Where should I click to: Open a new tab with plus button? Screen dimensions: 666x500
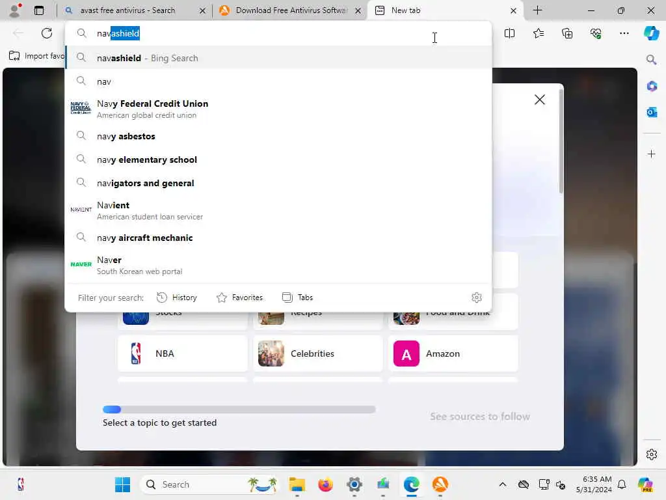537,10
